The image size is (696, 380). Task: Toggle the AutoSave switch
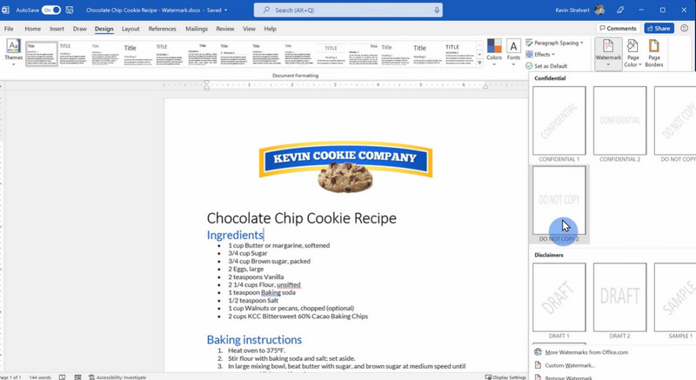(x=51, y=10)
